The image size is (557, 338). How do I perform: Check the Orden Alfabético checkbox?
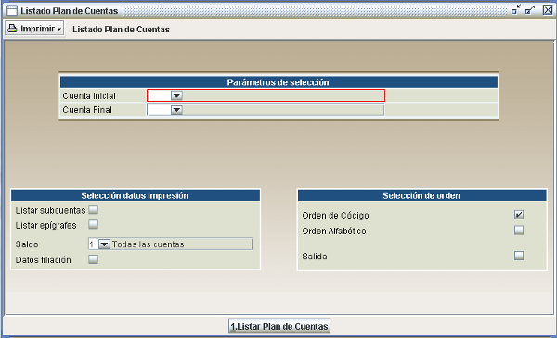519,231
